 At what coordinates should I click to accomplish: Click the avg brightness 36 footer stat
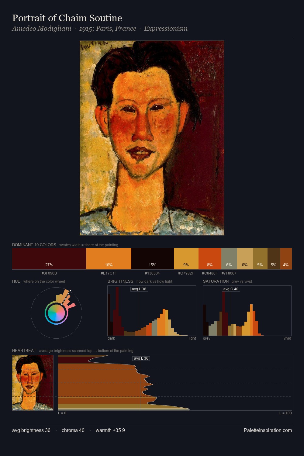click(31, 430)
